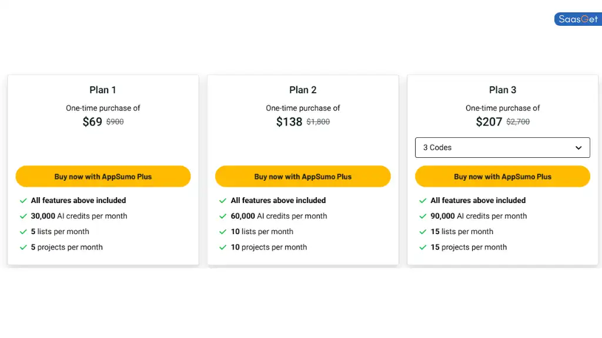Buy Plan 1 with AppSumo Plus
This screenshot has height=338, width=602.
click(103, 176)
